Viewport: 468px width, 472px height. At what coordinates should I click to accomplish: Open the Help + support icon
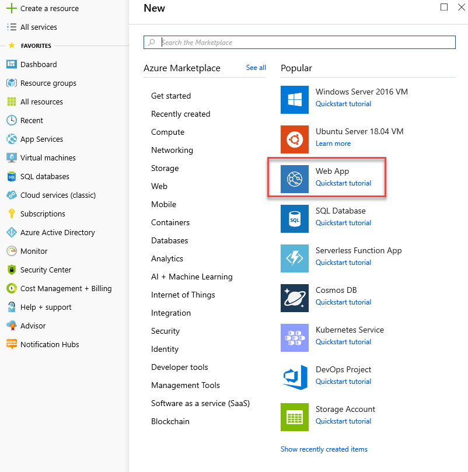[12, 307]
